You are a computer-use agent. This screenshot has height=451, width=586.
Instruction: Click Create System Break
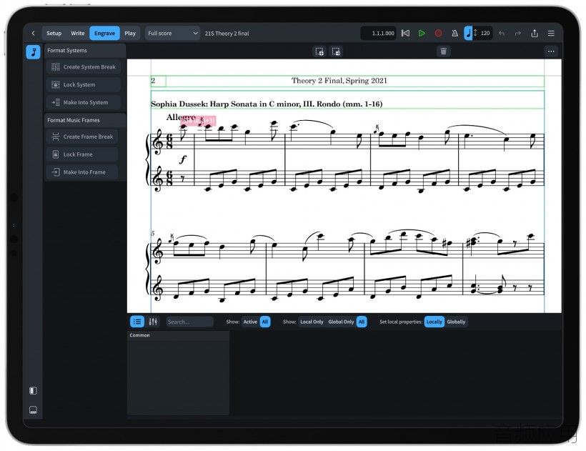point(84,67)
